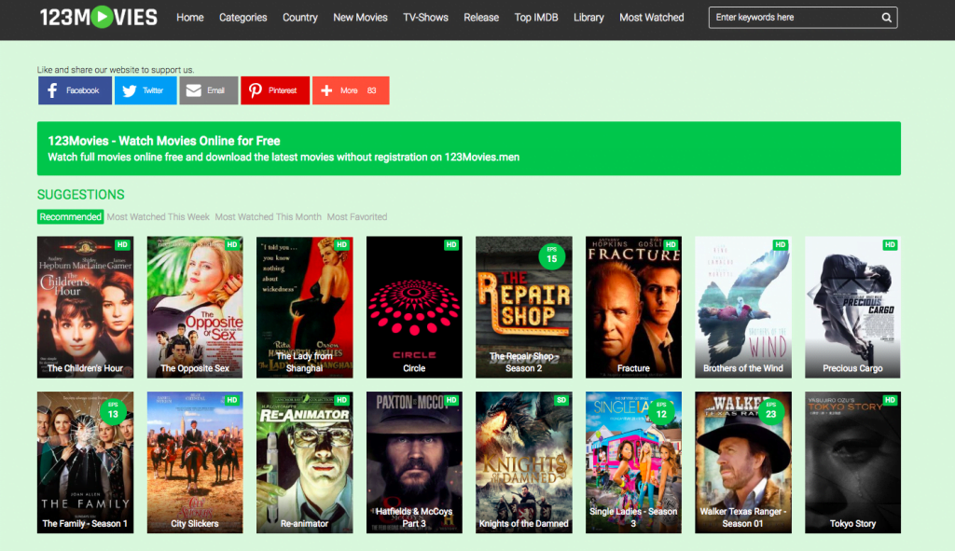955x551 pixels.
Task: Open The Opposite Sex poster
Action: [x=195, y=308]
